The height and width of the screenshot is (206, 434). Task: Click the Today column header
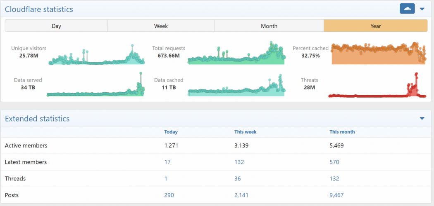click(171, 132)
